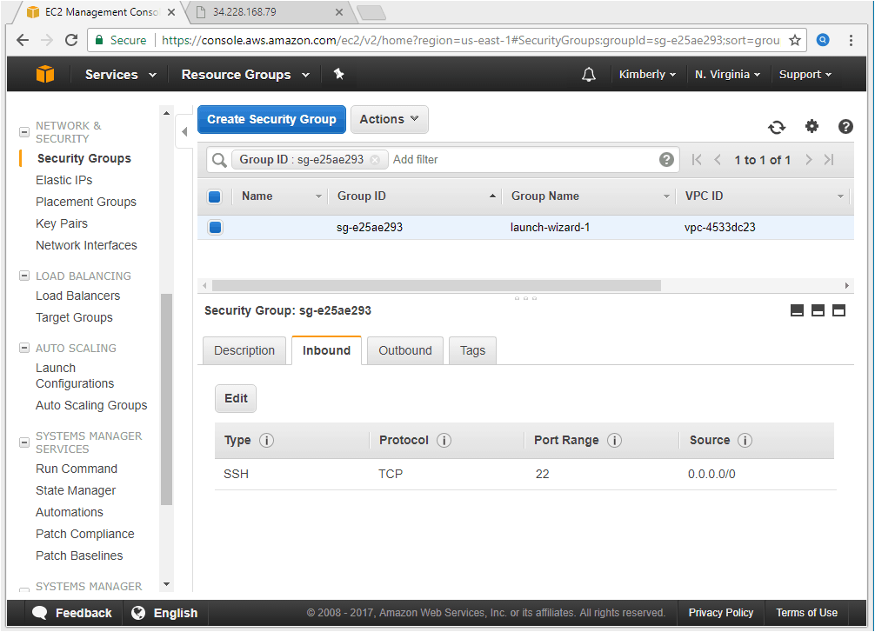Click the search magnifier in filter bar
Screen dimensions: 875x632
pyautogui.click(x=219, y=160)
